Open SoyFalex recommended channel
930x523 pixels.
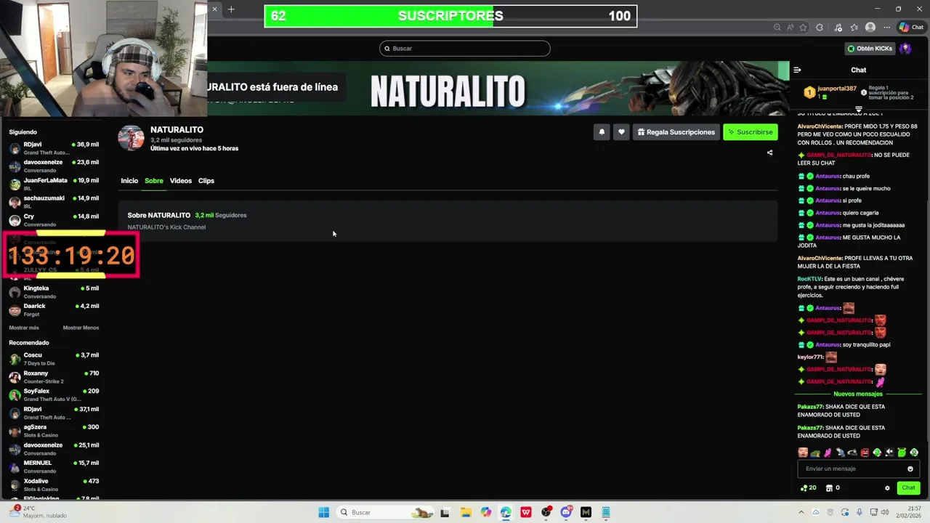(x=54, y=395)
